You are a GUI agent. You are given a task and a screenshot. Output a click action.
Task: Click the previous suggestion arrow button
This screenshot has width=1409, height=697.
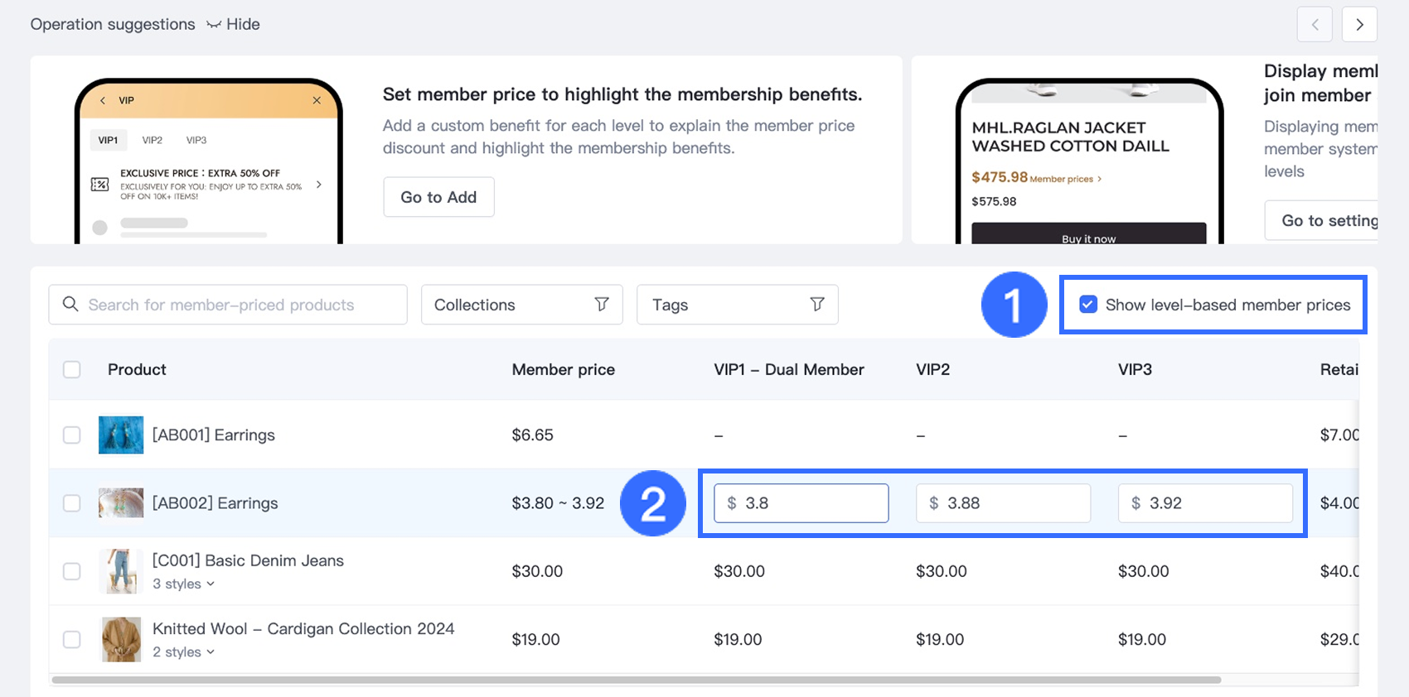tap(1315, 25)
